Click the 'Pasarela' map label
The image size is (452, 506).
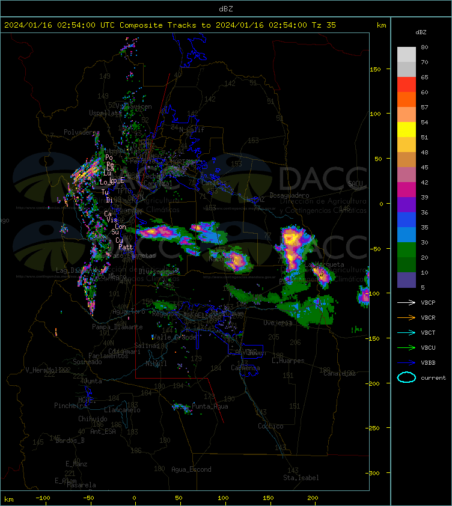81,485
